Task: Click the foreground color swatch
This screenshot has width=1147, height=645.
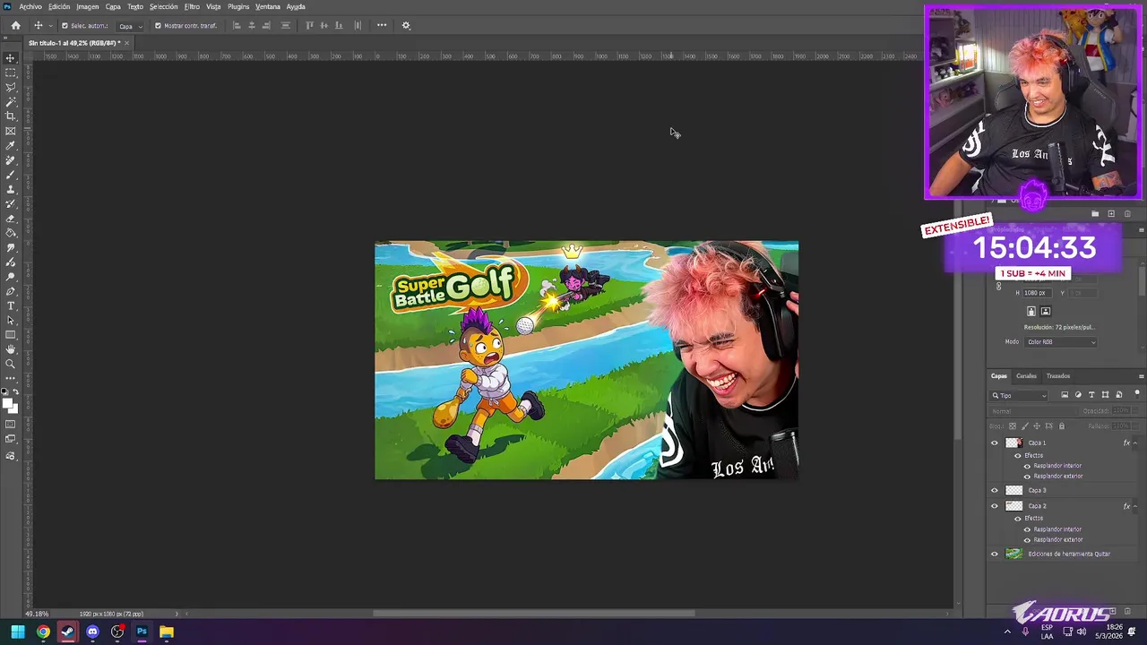Action: 7,401
